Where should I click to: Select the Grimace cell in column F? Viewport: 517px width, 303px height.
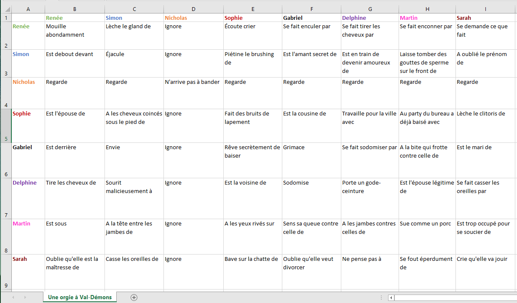click(x=311, y=160)
